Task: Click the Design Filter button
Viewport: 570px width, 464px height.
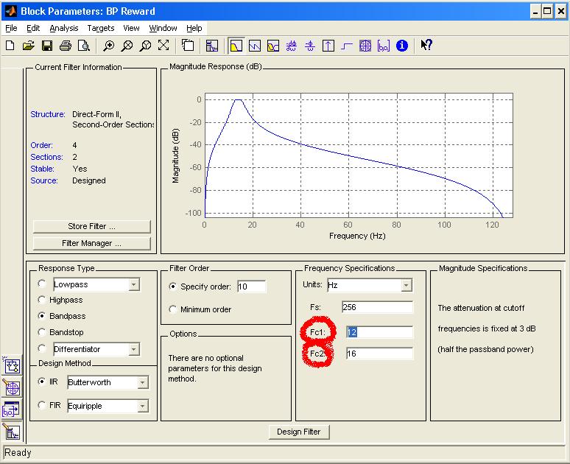Action: [298, 432]
